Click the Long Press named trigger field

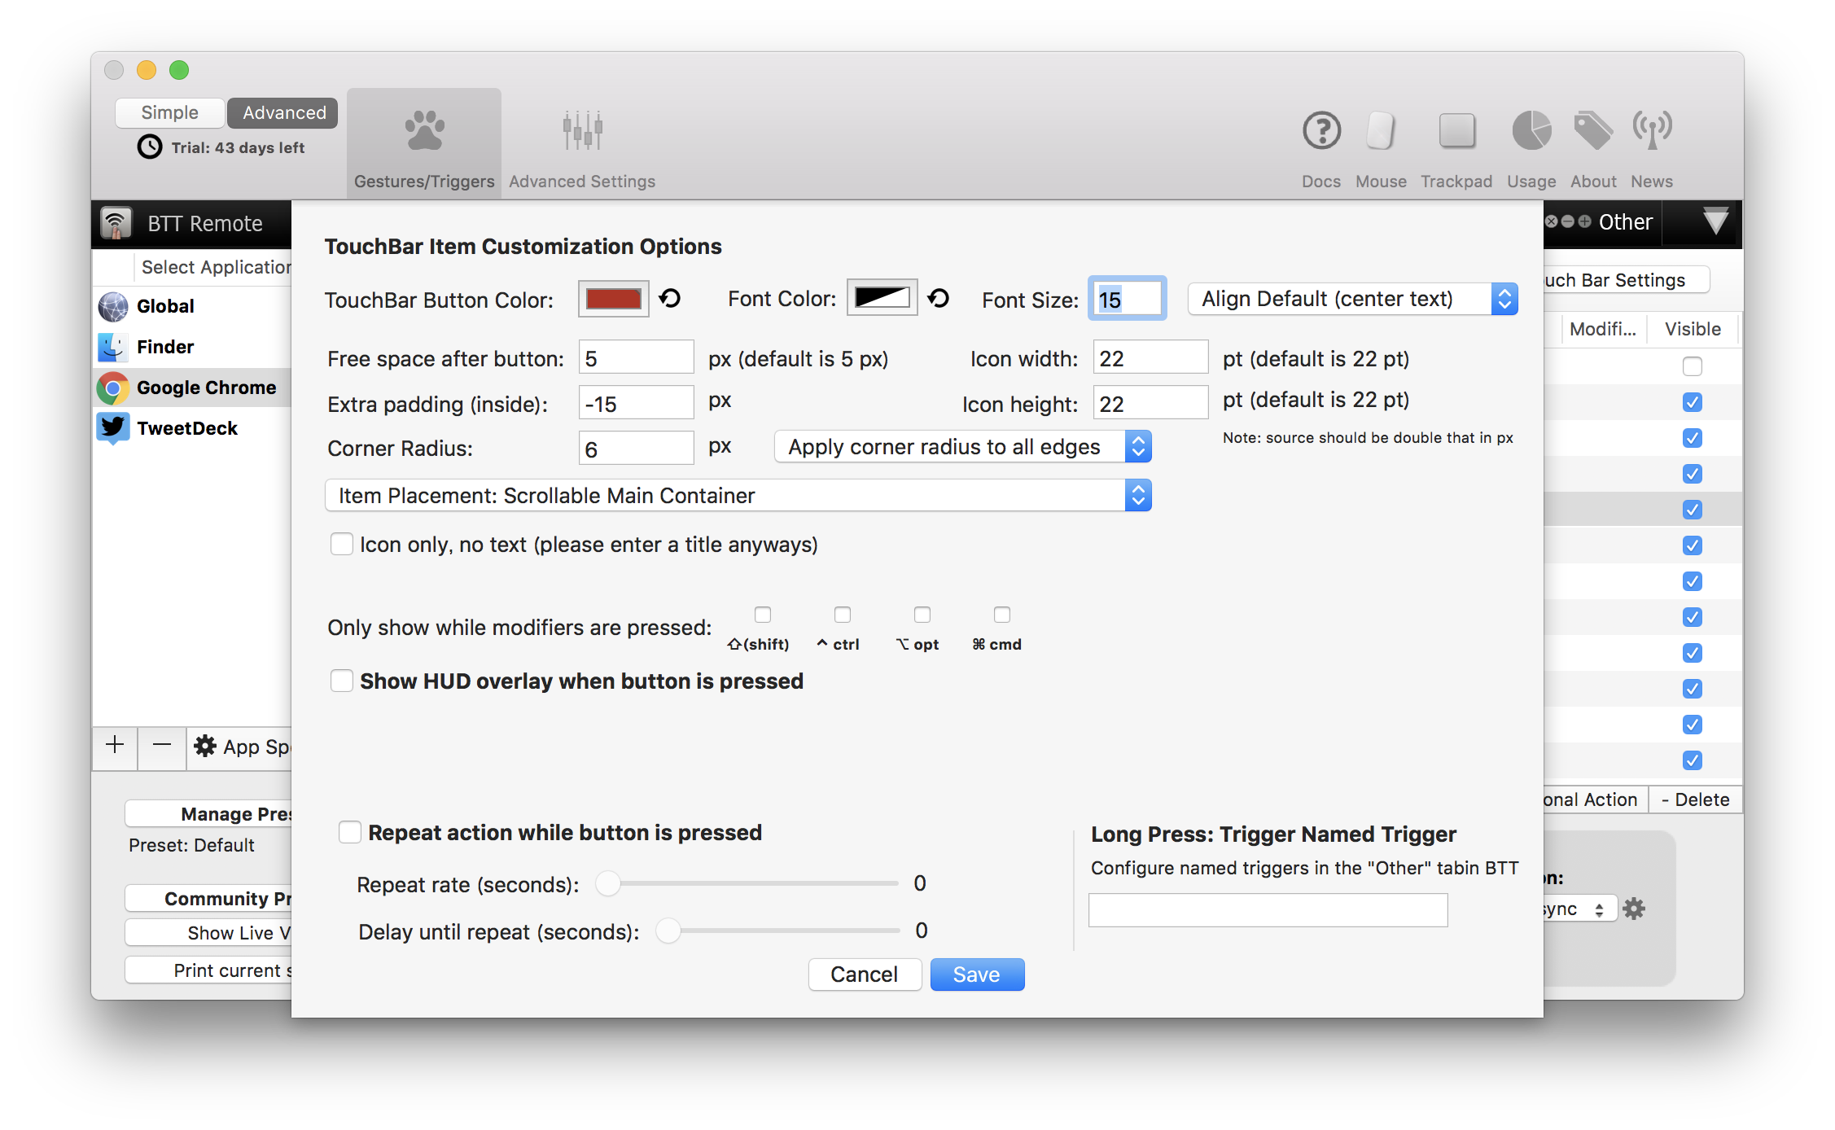point(1268,910)
